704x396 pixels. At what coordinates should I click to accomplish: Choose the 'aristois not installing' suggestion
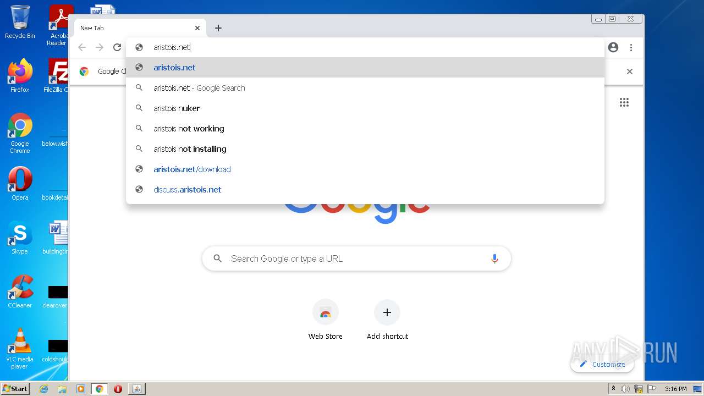coord(365,149)
